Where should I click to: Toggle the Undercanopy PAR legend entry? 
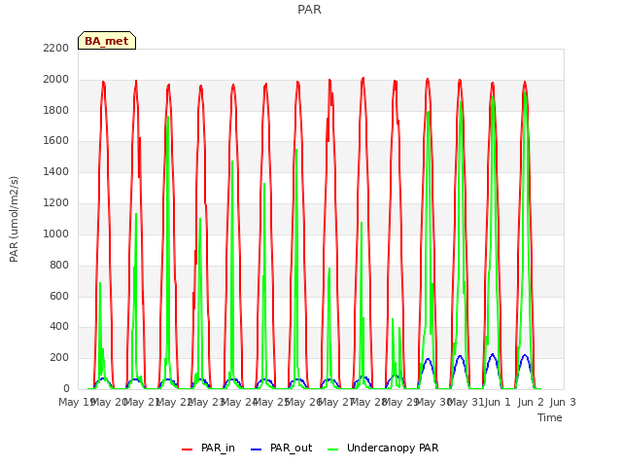pos(383,448)
